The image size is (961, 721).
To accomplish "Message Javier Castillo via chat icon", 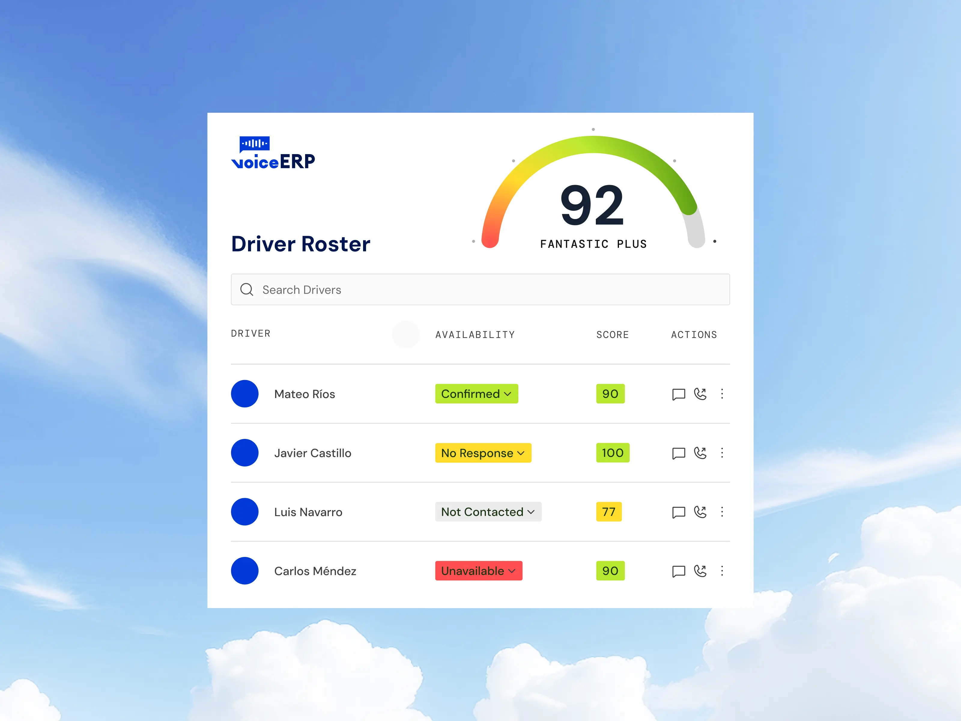I will (678, 453).
